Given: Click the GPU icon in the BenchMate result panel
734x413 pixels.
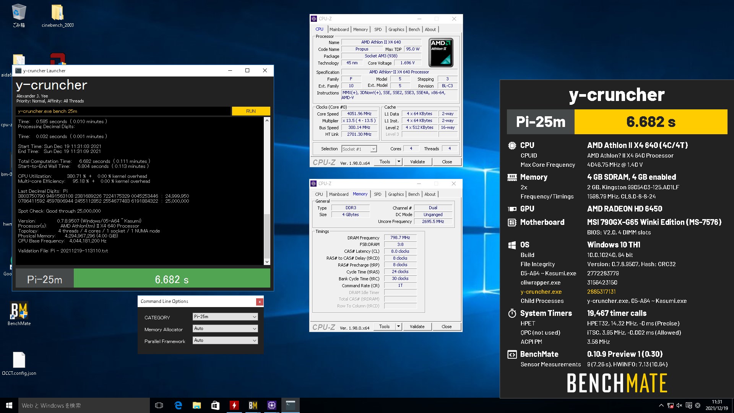Looking at the screenshot, I should pyautogui.click(x=512, y=209).
